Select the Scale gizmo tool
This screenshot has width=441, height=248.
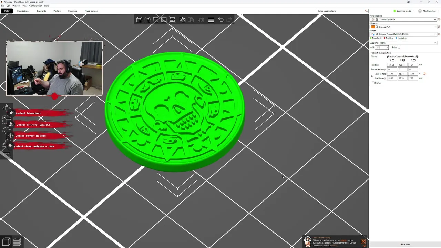click(x=6, y=120)
